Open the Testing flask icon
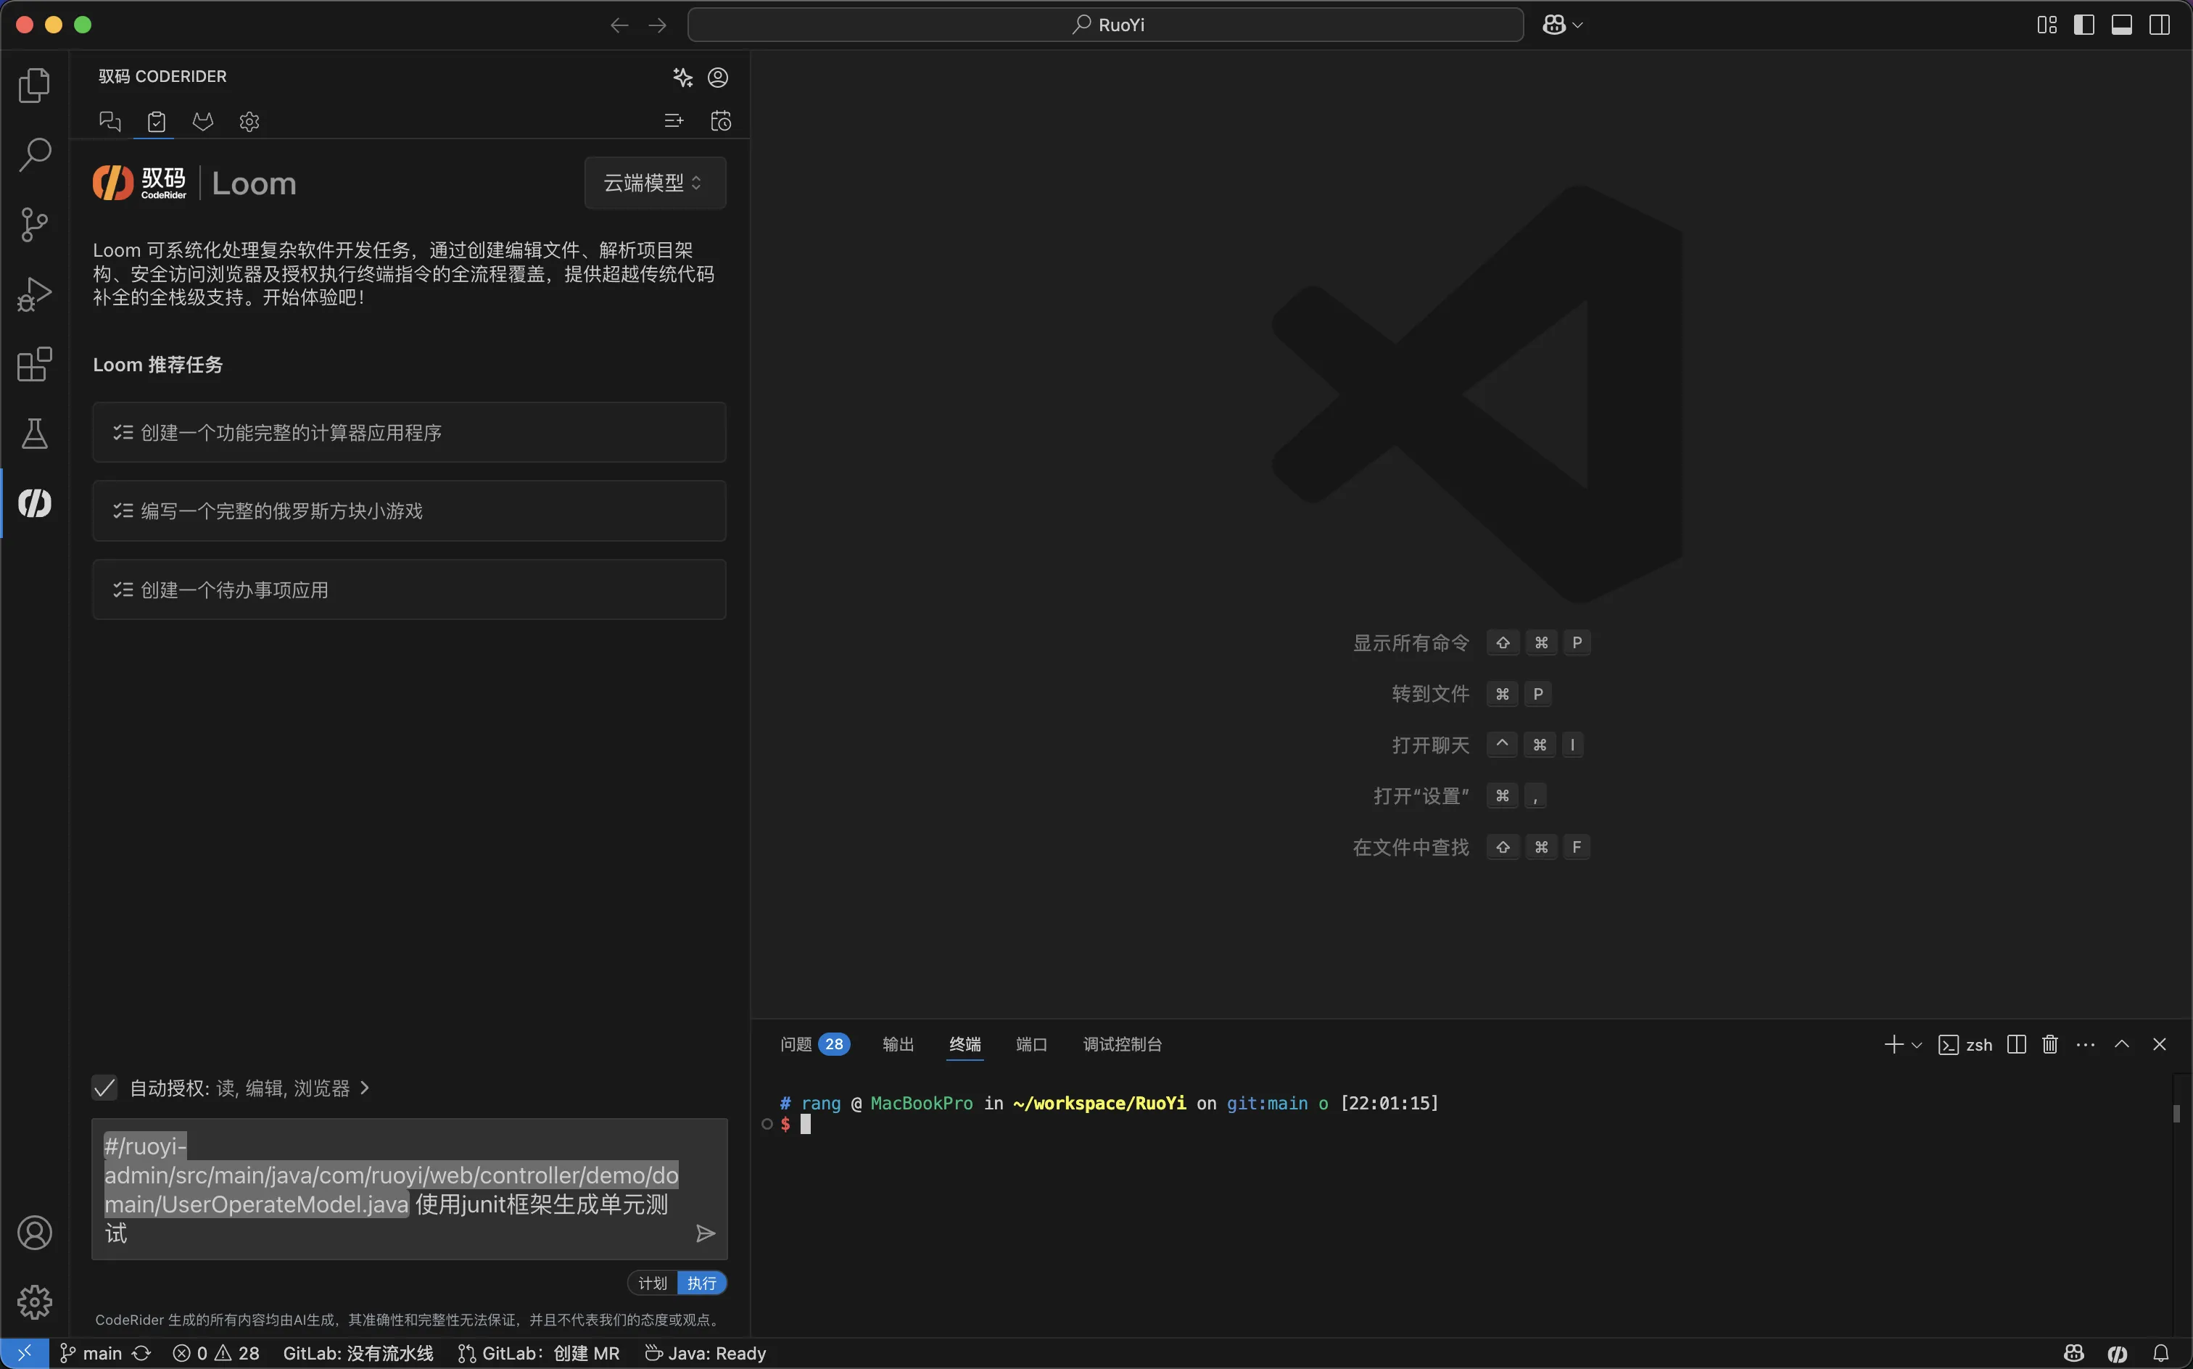 click(x=34, y=434)
